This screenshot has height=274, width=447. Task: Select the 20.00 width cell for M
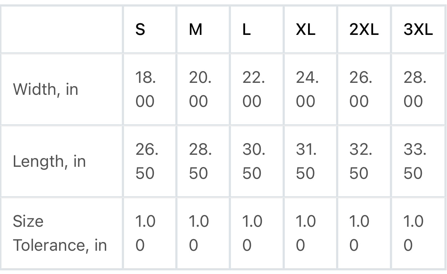coord(200,90)
